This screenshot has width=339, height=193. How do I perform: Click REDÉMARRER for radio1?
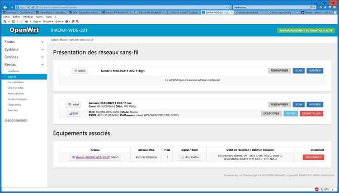click(279, 104)
